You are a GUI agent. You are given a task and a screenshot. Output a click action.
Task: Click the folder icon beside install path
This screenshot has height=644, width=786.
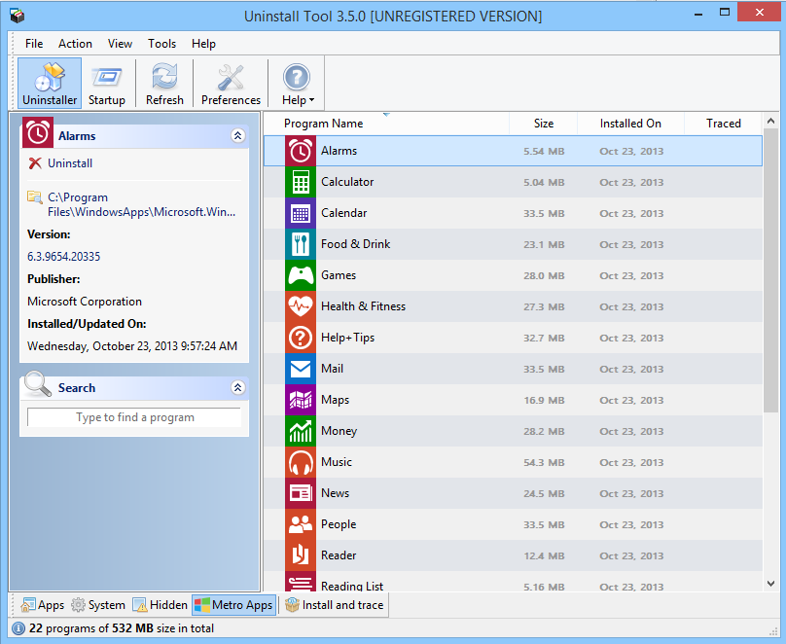(35, 197)
